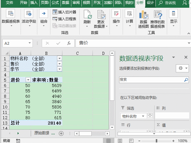This screenshot has width=191, height=143.
Task: Click the 100% zoom level
Action: (182, 141)
